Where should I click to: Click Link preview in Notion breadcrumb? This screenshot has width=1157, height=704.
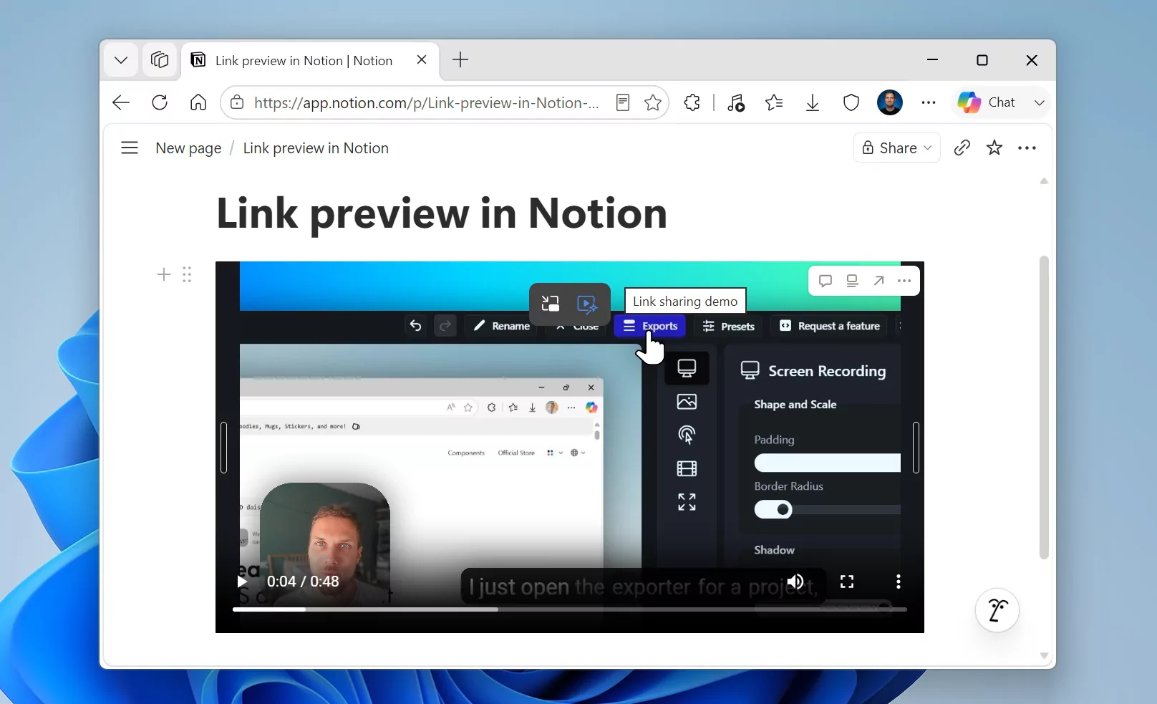(x=316, y=148)
